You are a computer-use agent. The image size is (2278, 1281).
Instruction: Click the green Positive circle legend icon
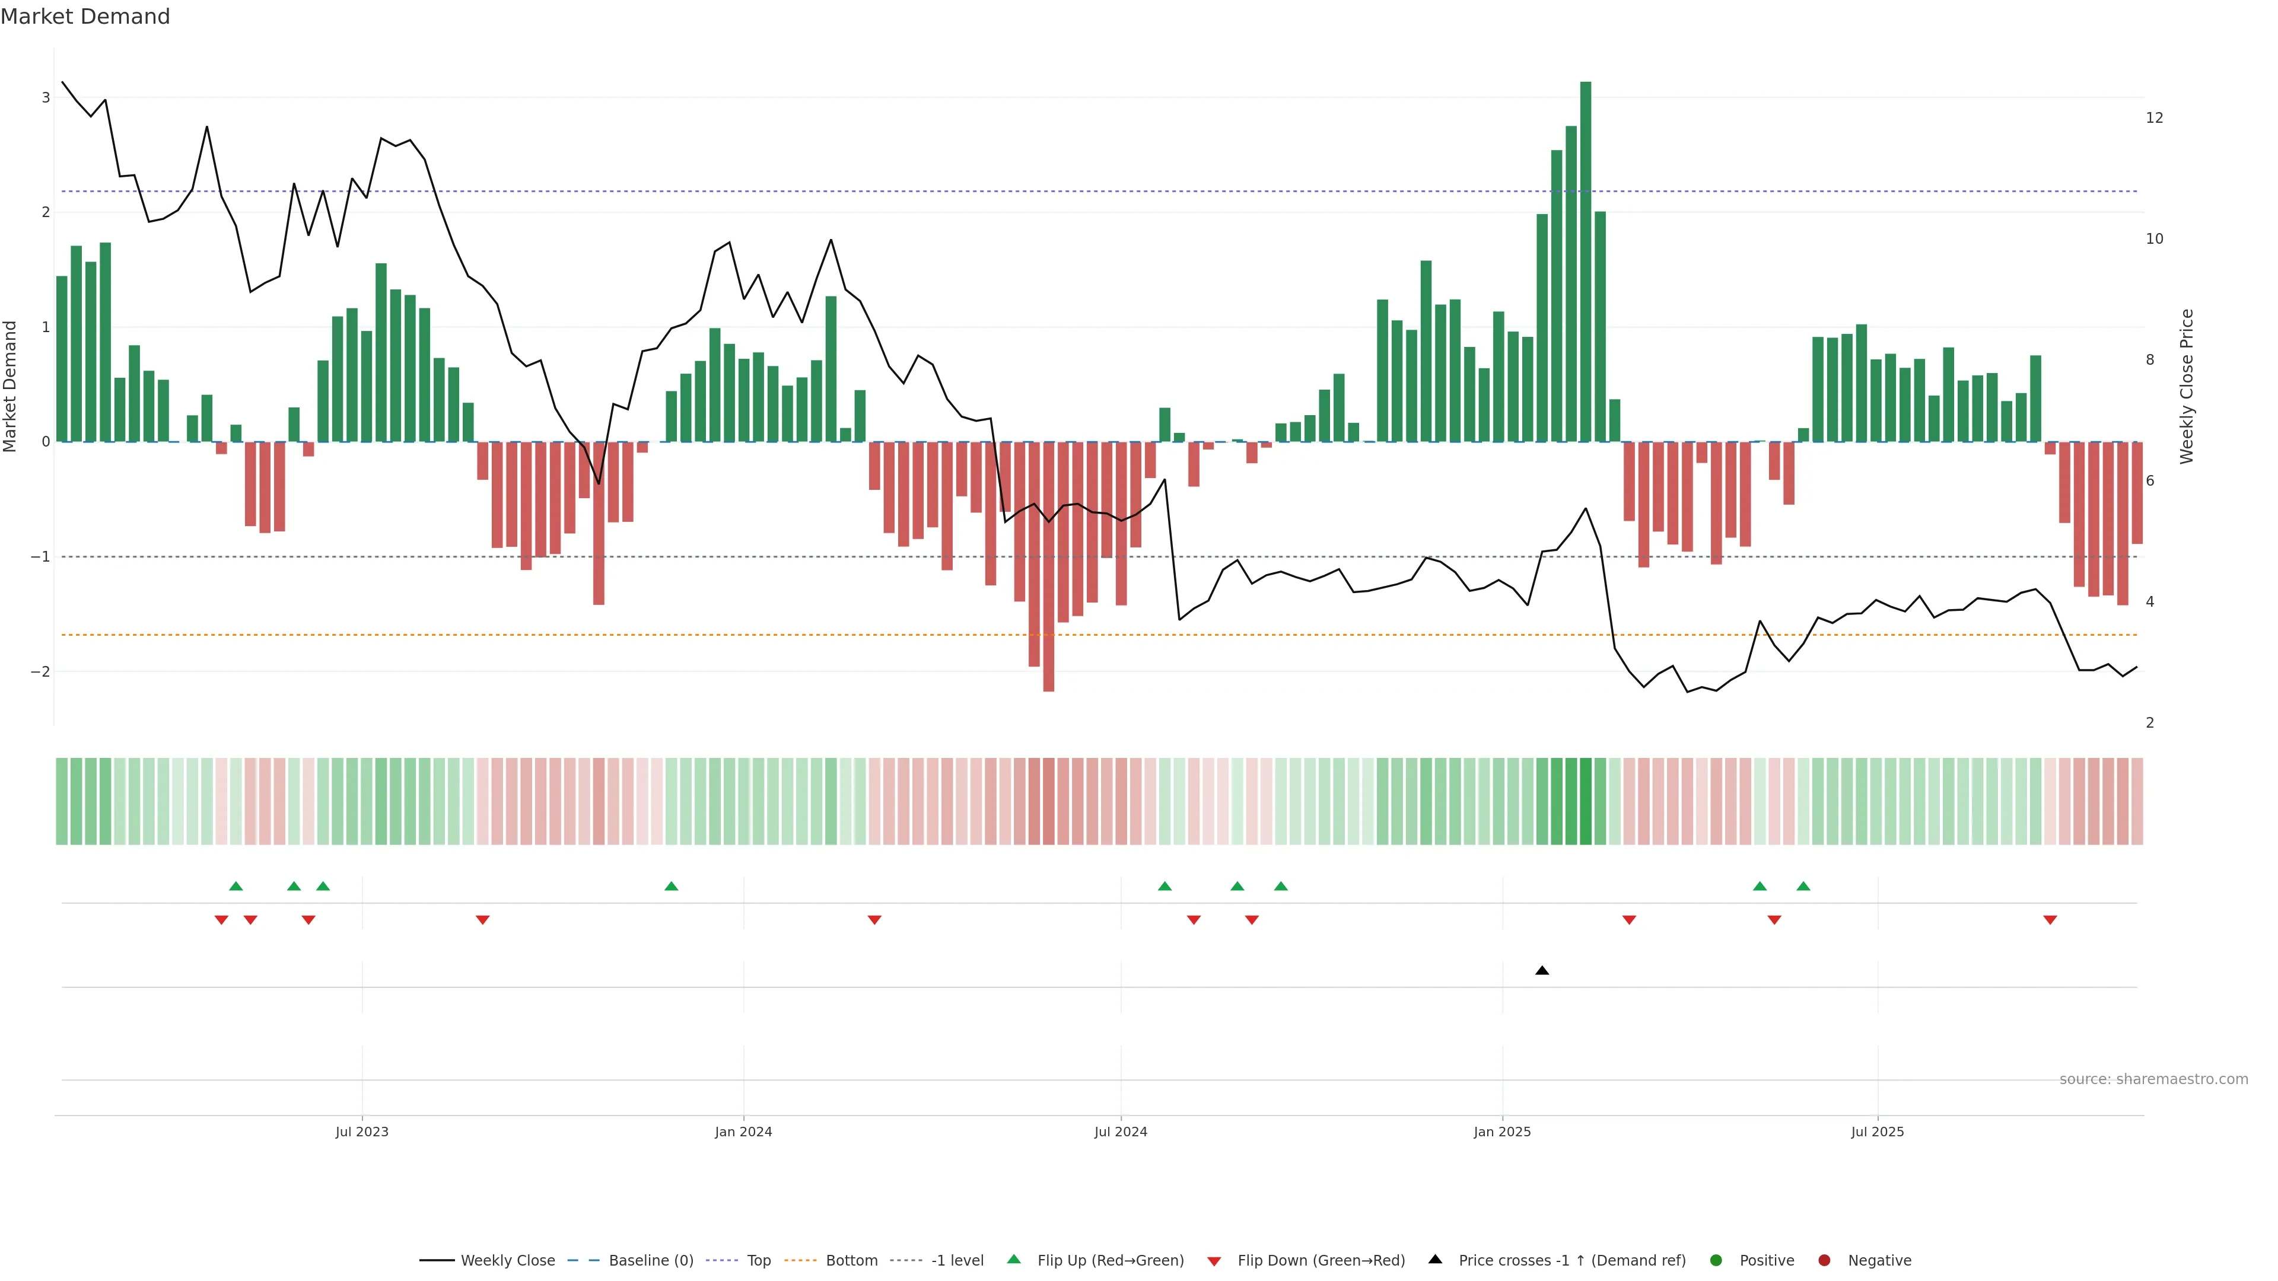[1716, 1260]
